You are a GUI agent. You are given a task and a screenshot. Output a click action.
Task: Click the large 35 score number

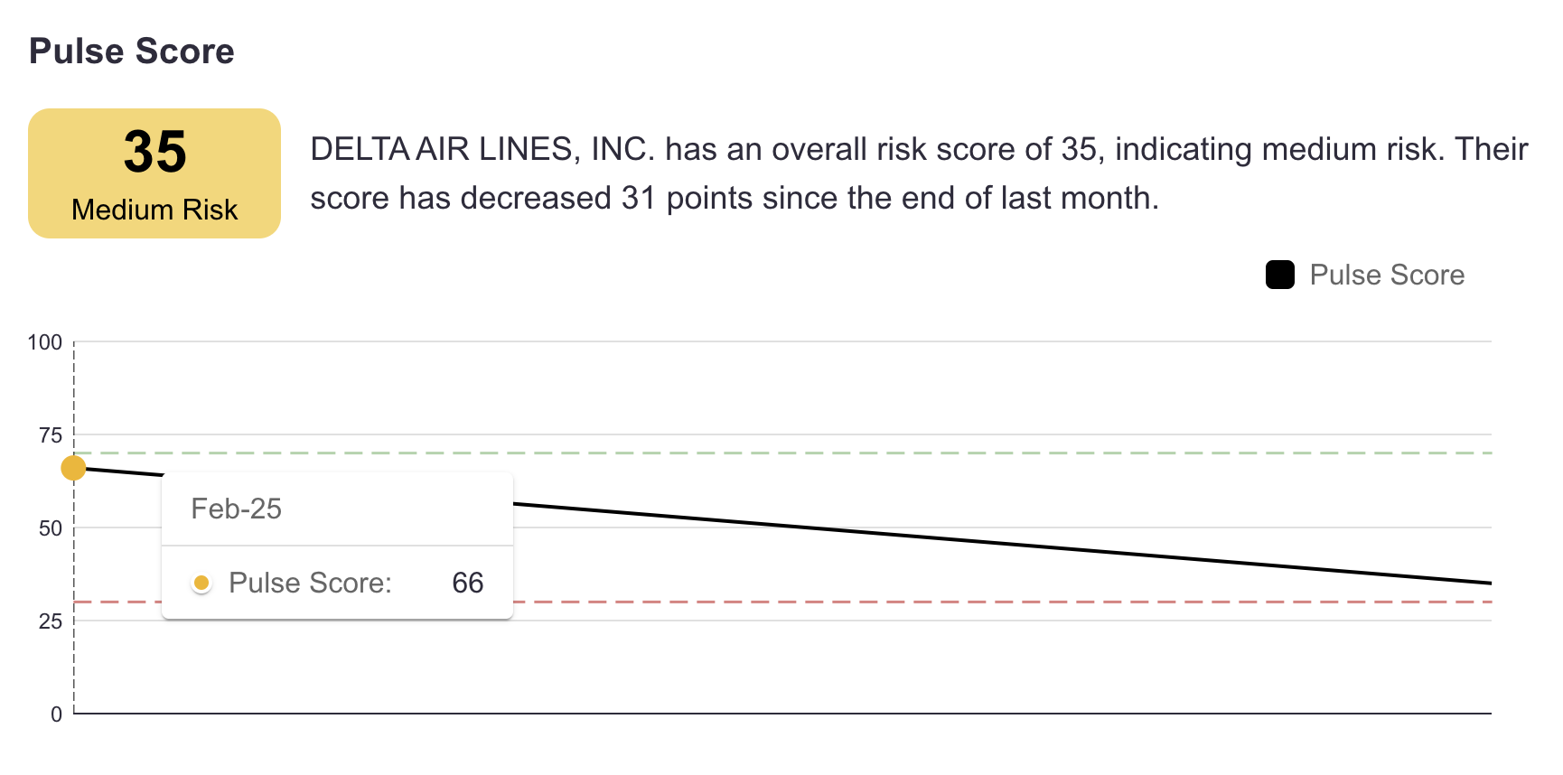pyautogui.click(x=155, y=152)
